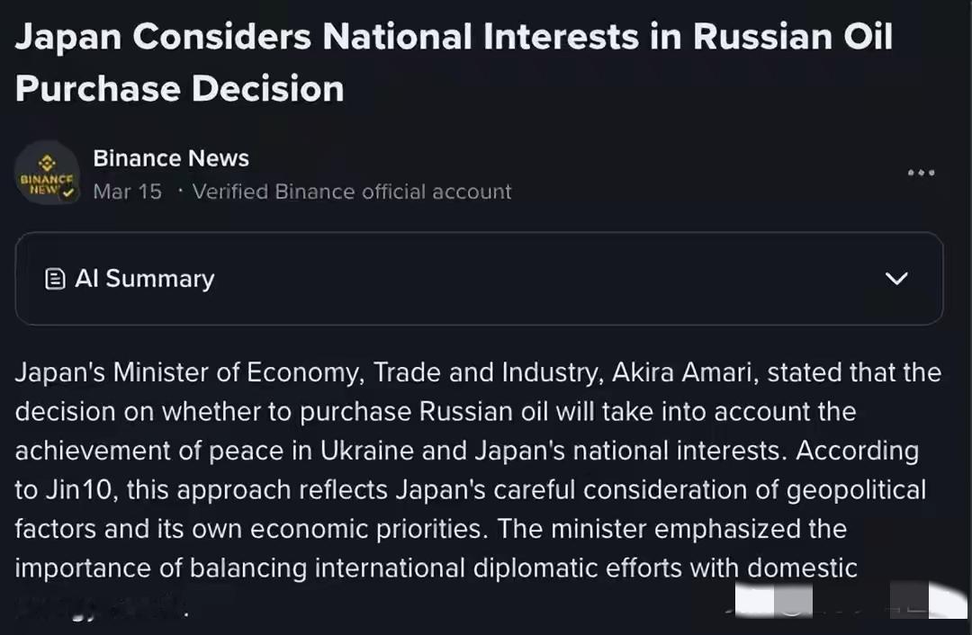Expand the AI Summary chevron arrow
This screenshot has height=635, width=972.
pos(896,279)
